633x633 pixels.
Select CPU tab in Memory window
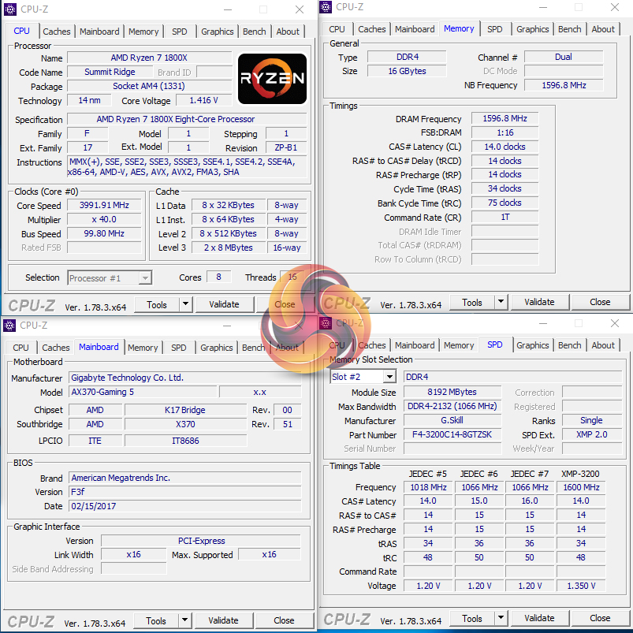click(x=337, y=29)
